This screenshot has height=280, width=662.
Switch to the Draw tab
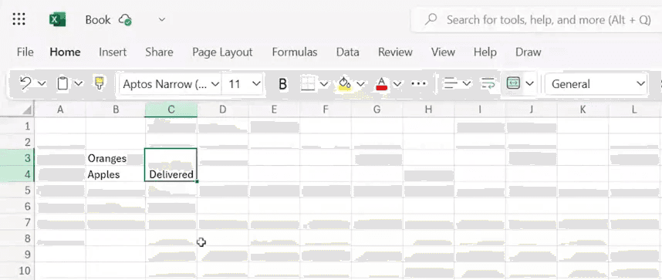click(529, 52)
